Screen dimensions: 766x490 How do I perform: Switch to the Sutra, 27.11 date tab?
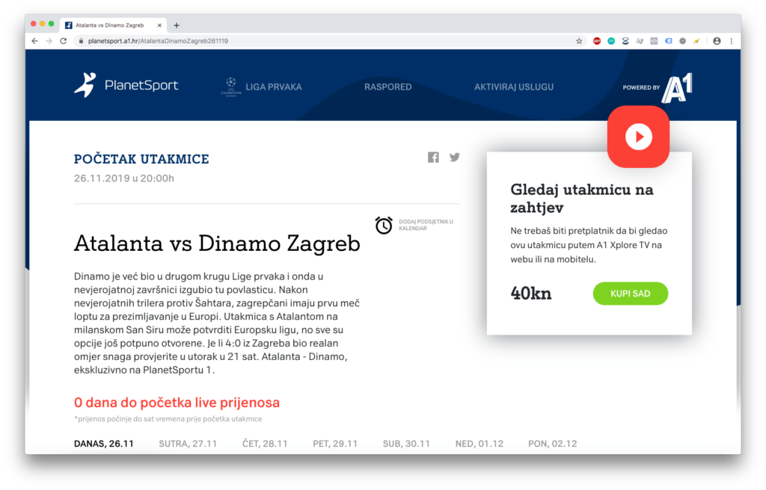coord(188,444)
